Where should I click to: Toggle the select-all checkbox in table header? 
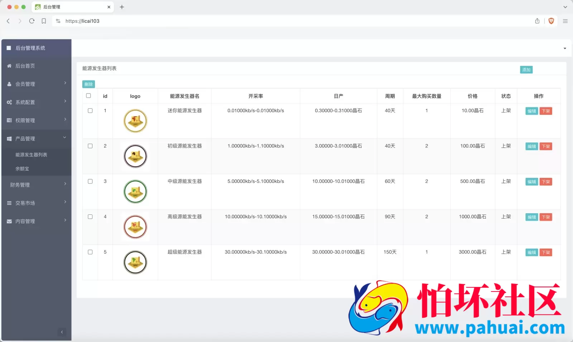coord(88,96)
